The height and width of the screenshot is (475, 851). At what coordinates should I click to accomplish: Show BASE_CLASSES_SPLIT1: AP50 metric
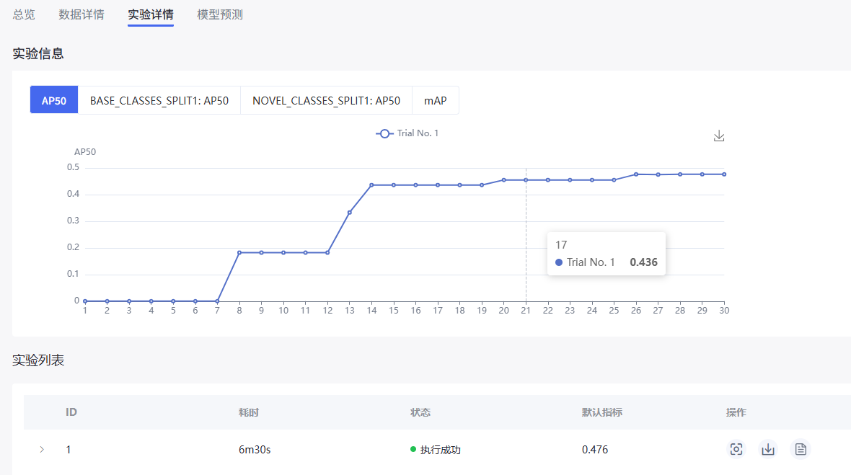pos(159,100)
